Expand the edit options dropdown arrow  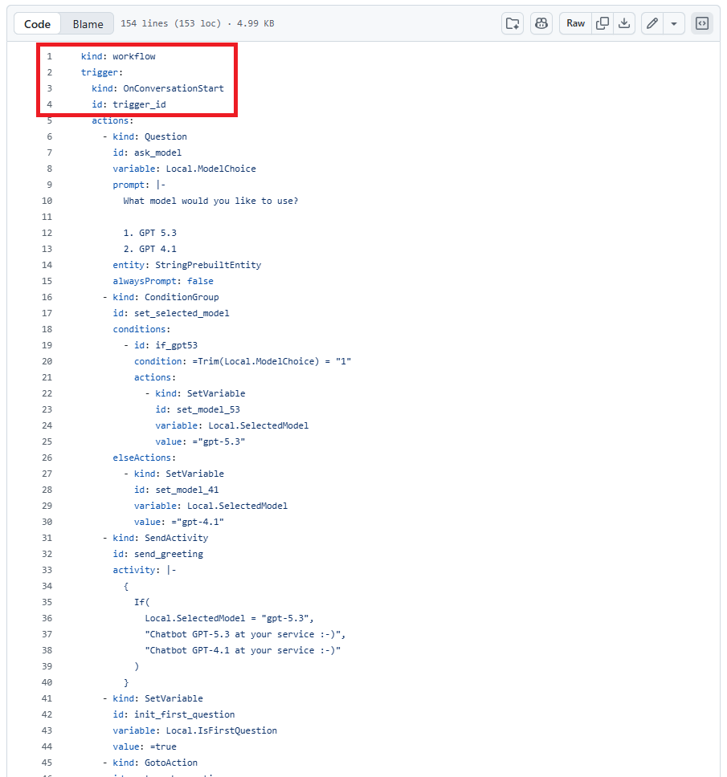click(674, 23)
